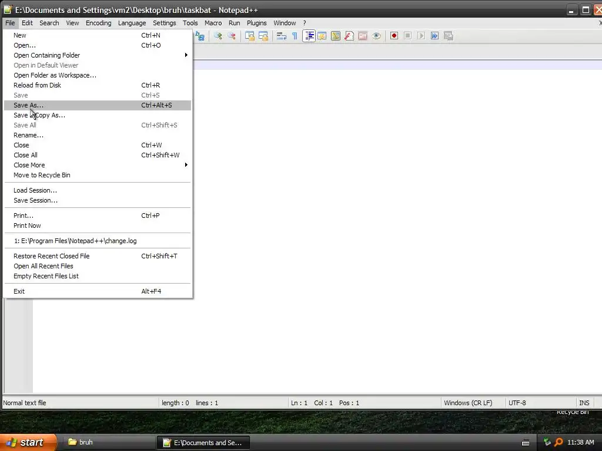Click the User Defined Language icon
The image size is (602, 451).
322,36
